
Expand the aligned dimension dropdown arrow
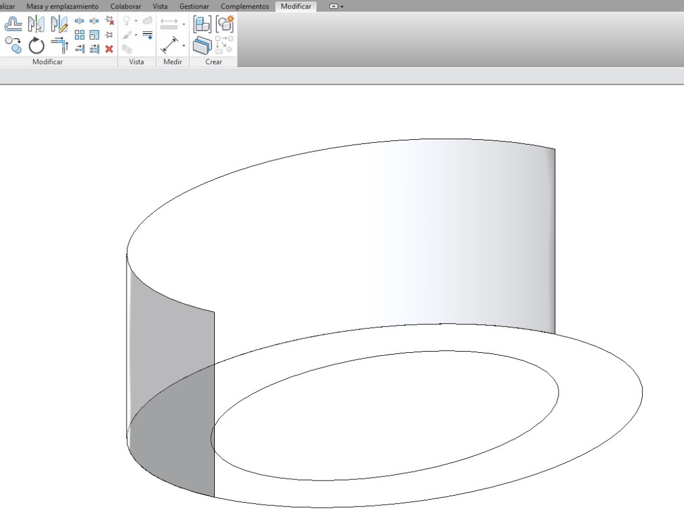[184, 25]
